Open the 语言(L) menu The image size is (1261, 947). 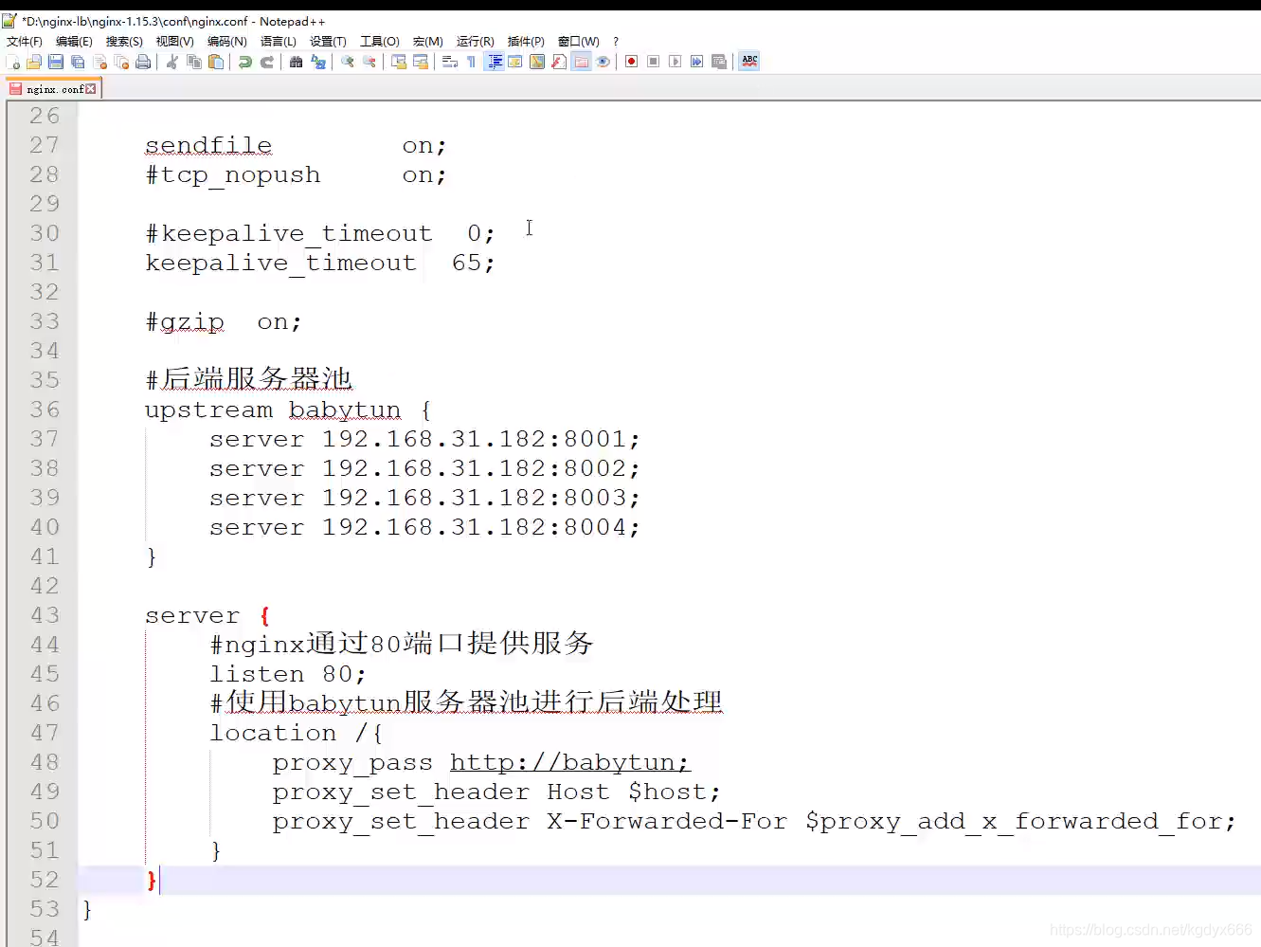[278, 42]
